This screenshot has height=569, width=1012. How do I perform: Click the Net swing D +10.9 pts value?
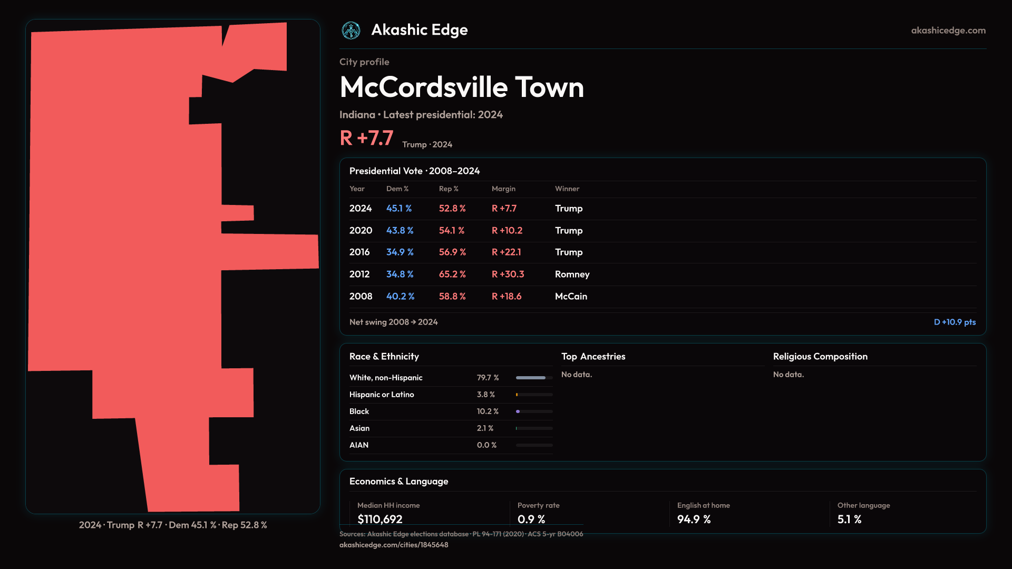click(x=954, y=322)
